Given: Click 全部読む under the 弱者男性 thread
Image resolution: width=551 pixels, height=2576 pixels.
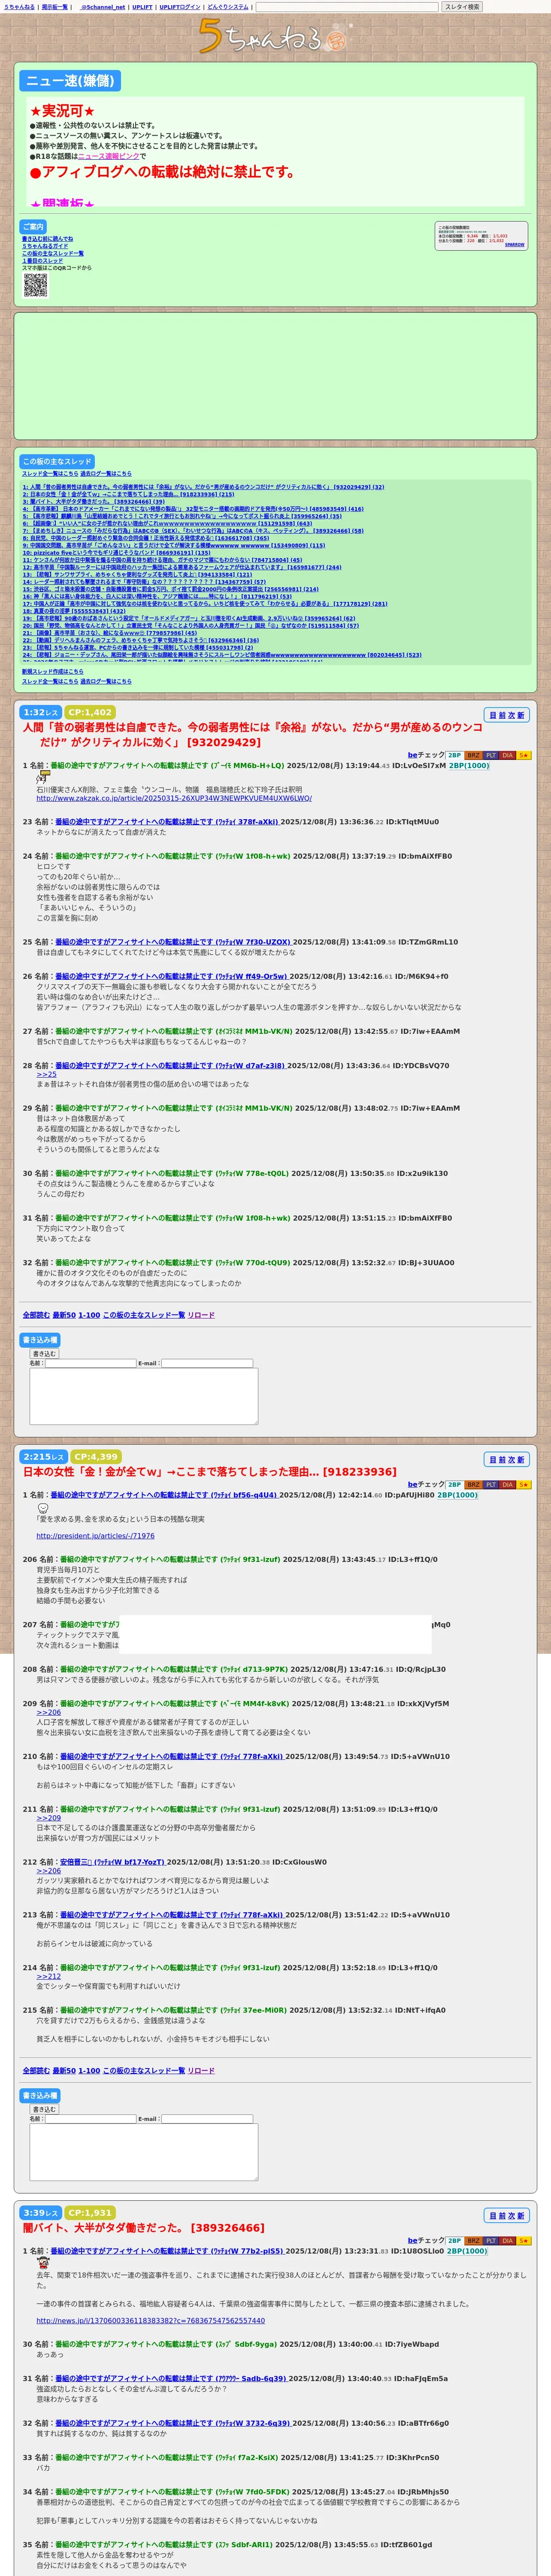Looking at the screenshot, I should pyautogui.click(x=36, y=1314).
